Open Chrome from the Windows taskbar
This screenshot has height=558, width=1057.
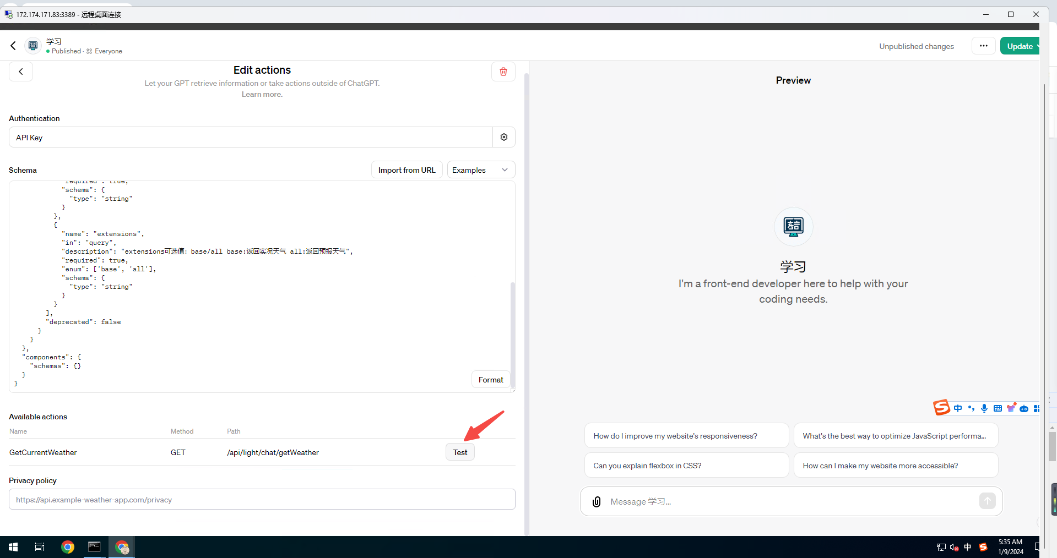pos(68,547)
